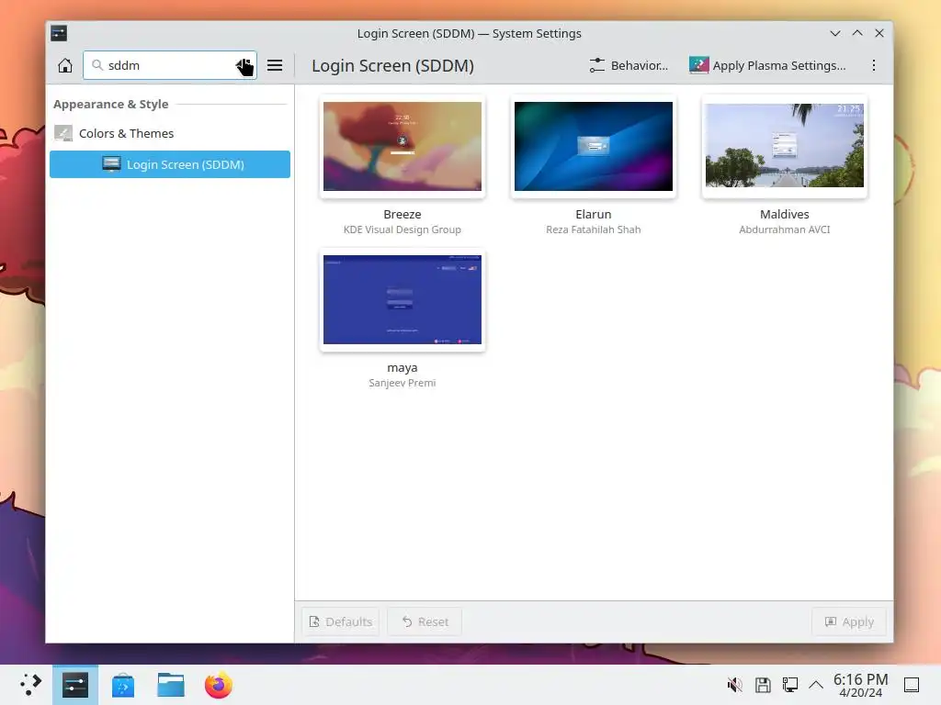Open Dolphin file manager from taskbar

pos(170,685)
